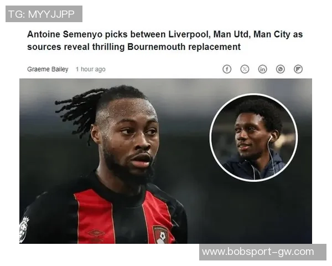Click the "1 hour ago" timestamp
Image resolution: width=332 pixels, height=266 pixels.
(91, 69)
